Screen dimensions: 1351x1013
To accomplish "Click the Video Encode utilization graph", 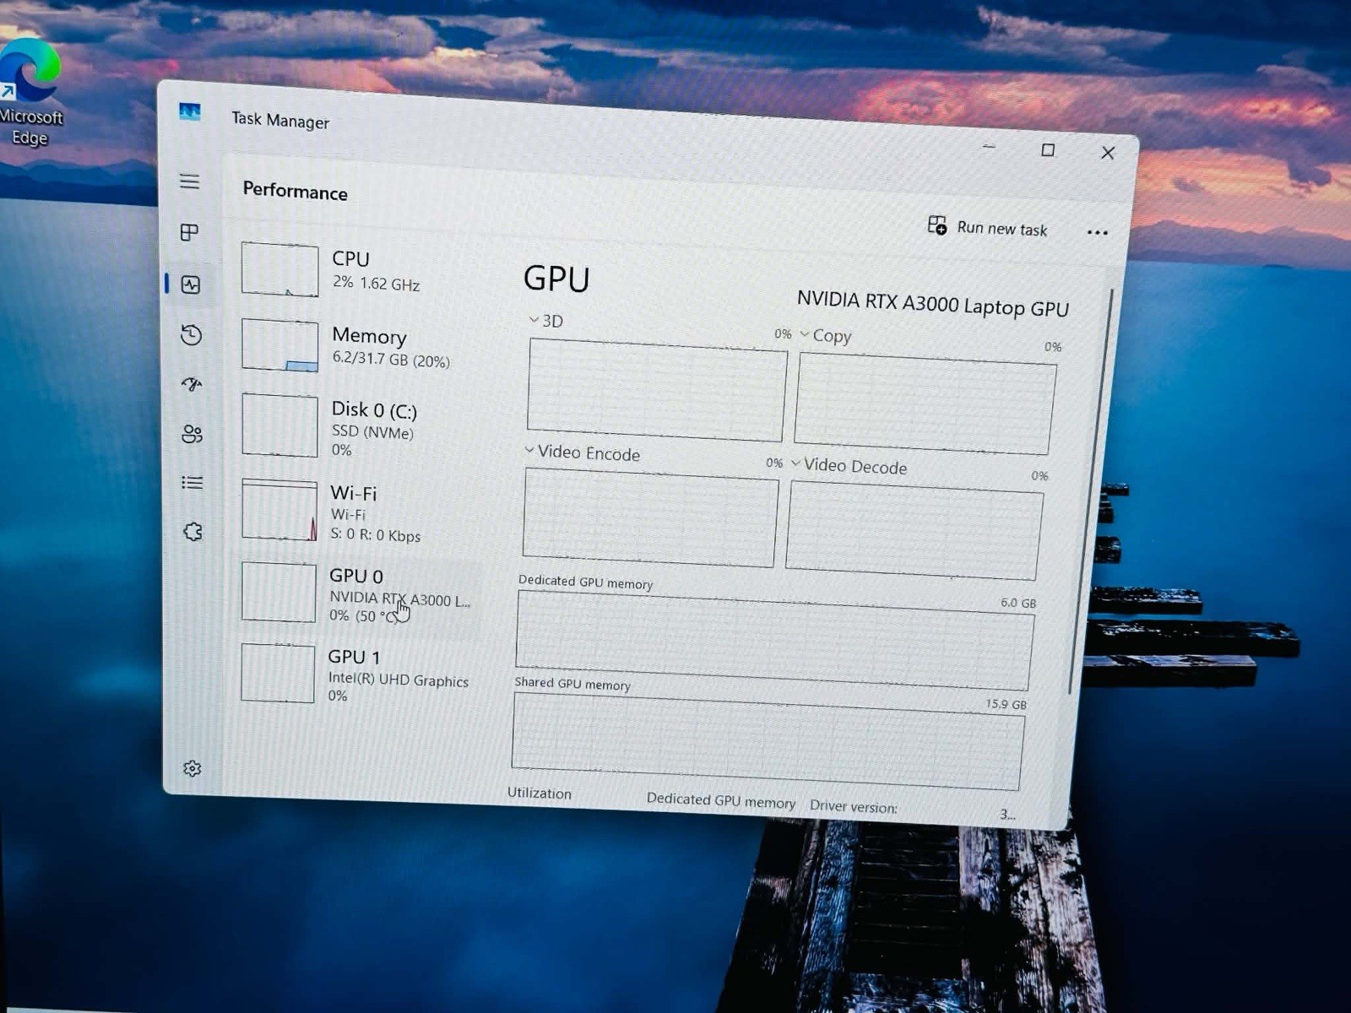I will [x=650, y=517].
